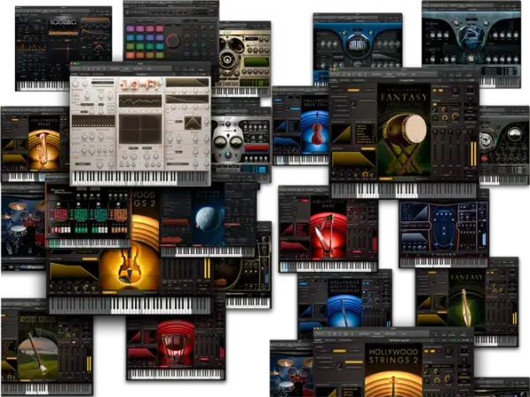Click the crosshair XY pad in the Lo-Fi window

[x=140, y=130]
